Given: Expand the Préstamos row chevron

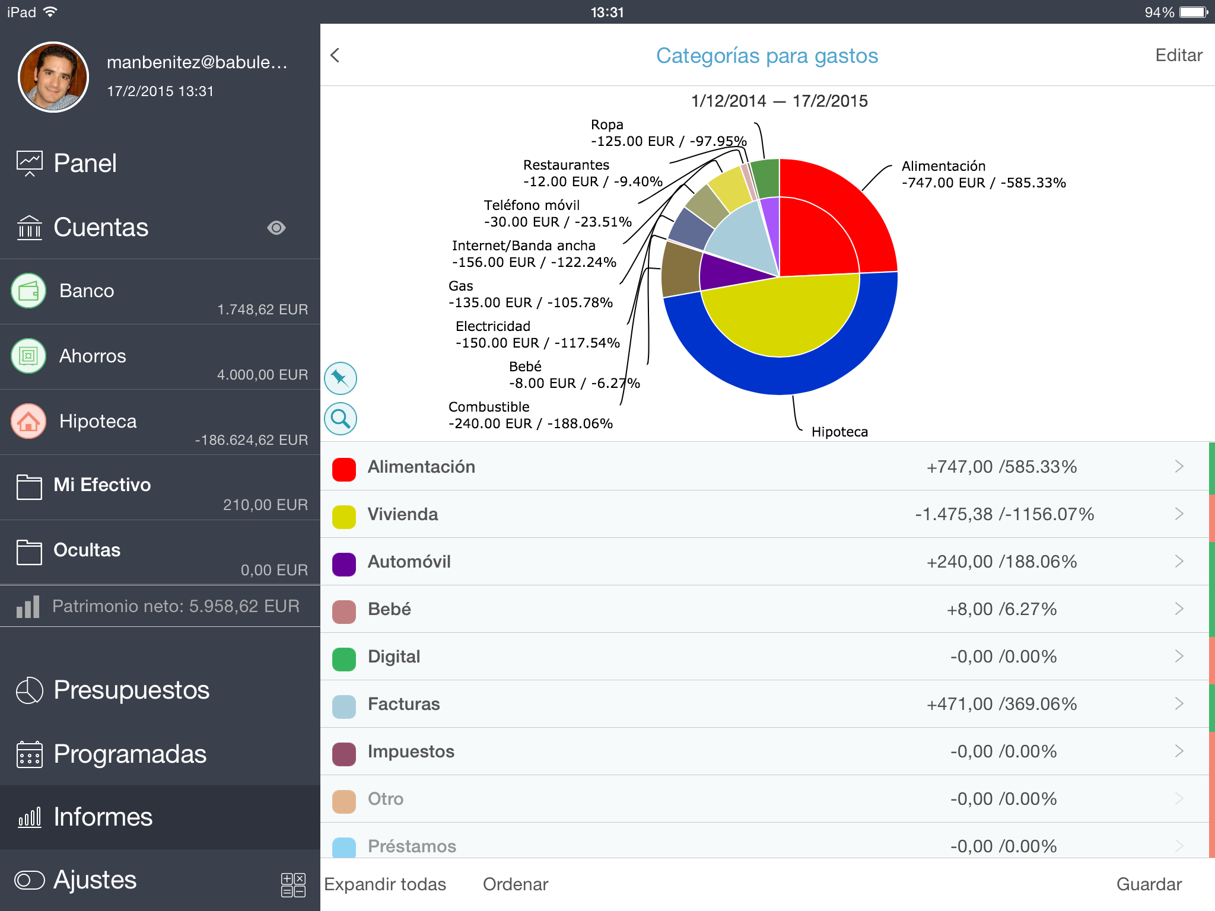Looking at the screenshot, I should tap(1179, 846).
